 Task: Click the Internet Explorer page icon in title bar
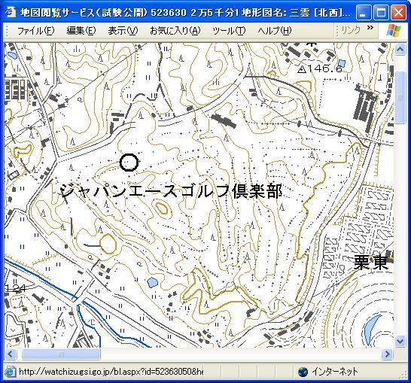(11, 12)
